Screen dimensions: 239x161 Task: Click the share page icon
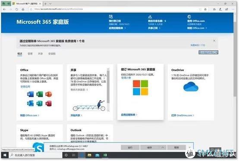pos(226,9)
